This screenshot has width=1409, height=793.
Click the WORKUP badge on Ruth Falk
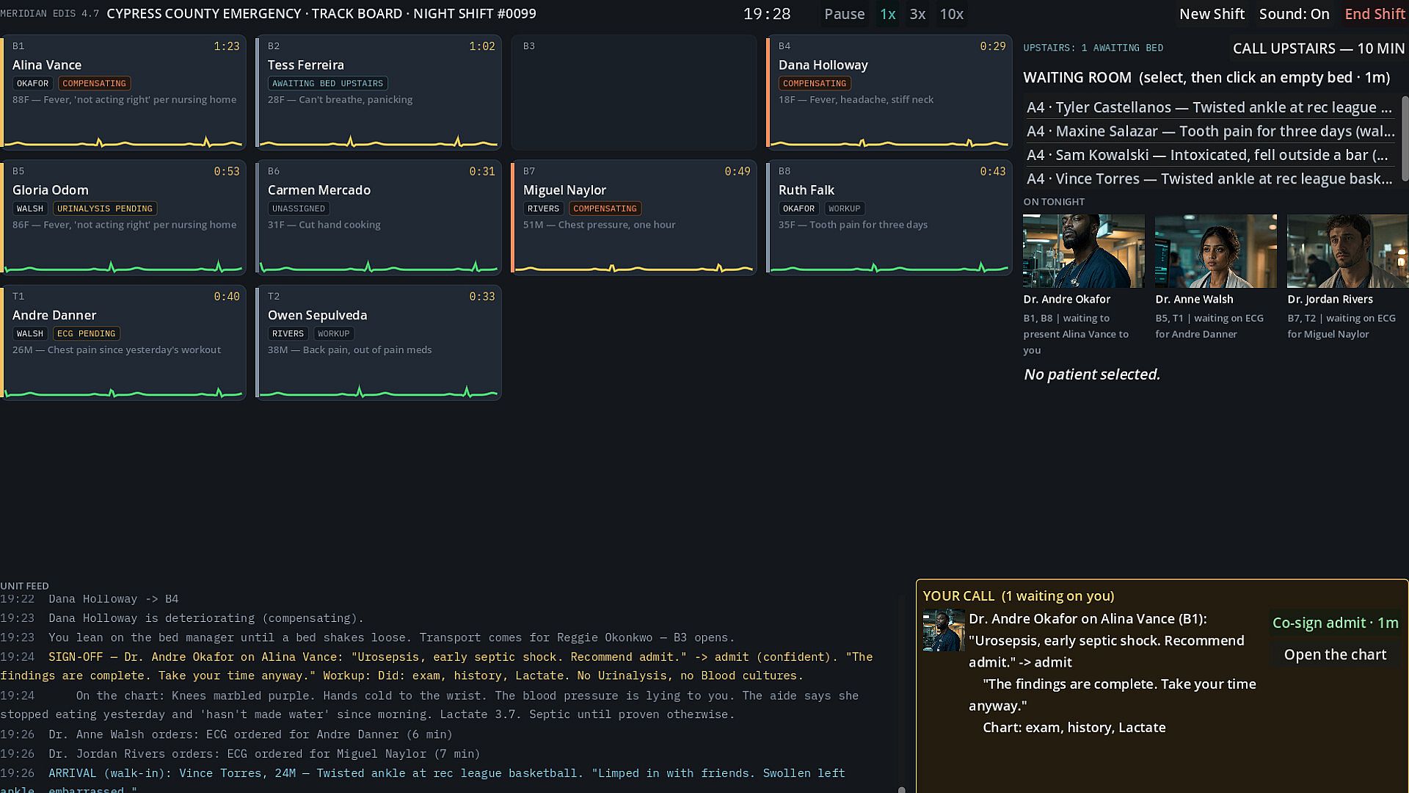click(x=844, y=209)
